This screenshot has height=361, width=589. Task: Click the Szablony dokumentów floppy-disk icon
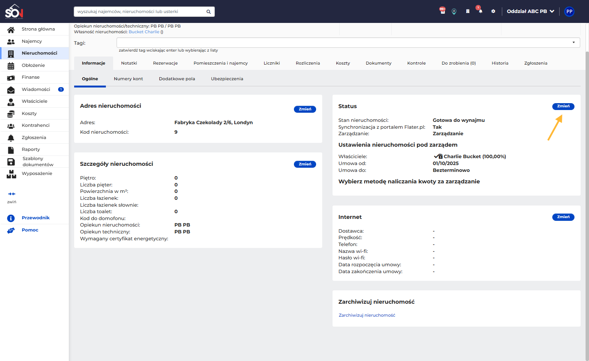11,162
